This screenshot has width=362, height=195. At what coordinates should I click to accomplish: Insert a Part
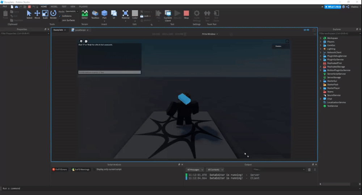coord(104,14)
